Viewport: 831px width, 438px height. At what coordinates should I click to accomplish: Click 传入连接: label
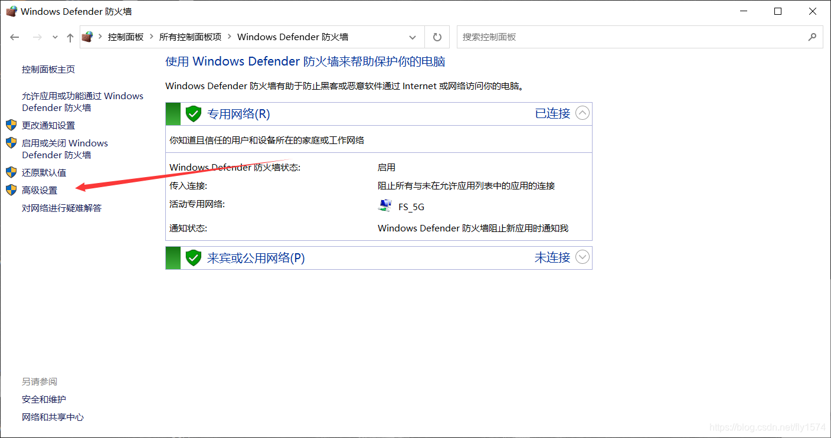[x=188, y=186]
